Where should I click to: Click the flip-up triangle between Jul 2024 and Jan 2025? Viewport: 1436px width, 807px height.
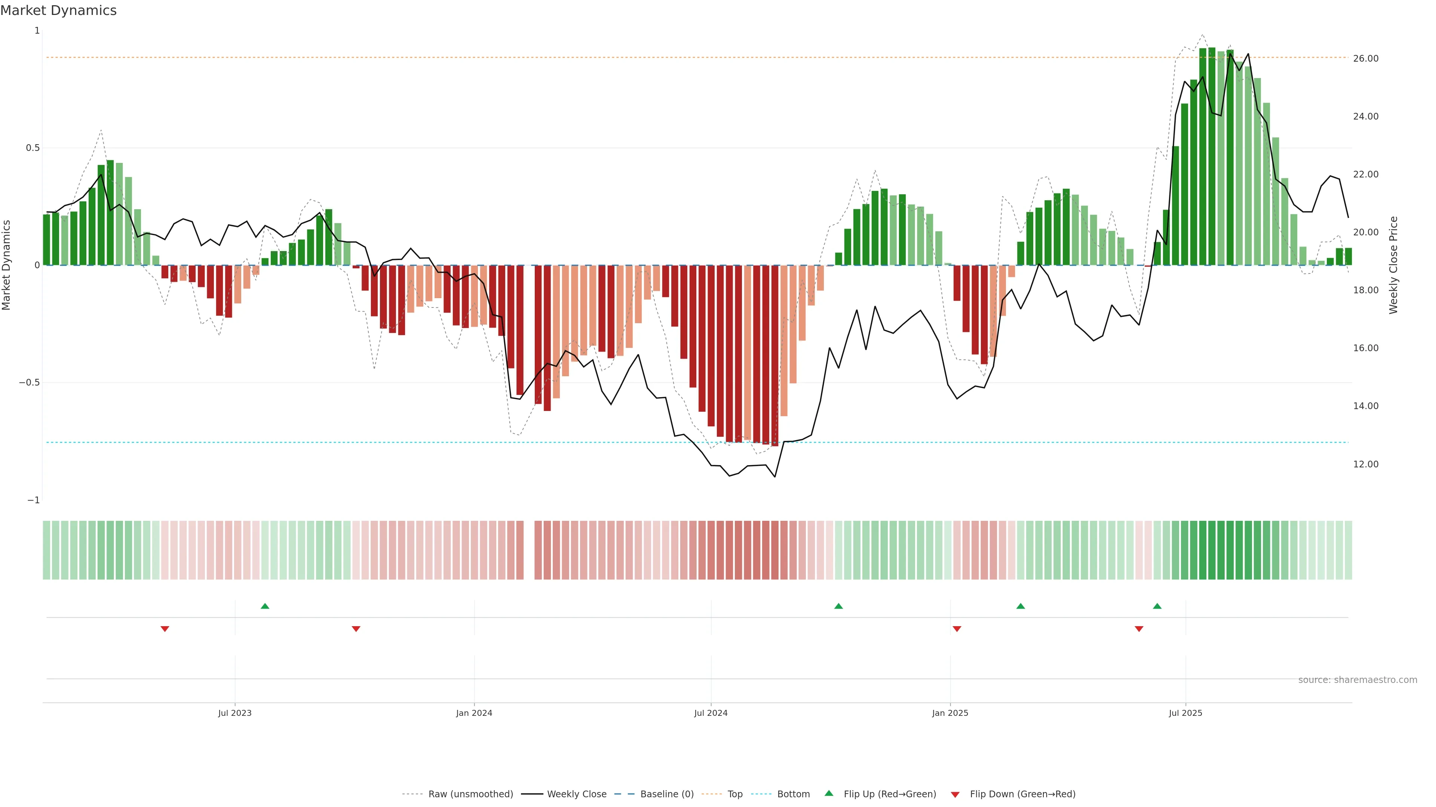(x=838, y=606)
